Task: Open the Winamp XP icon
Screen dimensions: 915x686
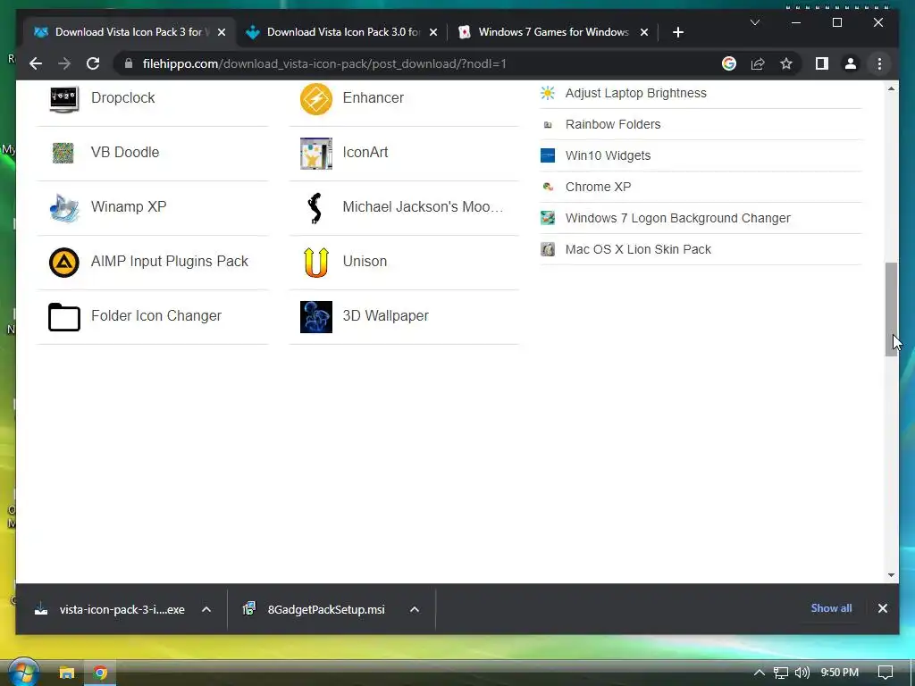Action: 63,207
